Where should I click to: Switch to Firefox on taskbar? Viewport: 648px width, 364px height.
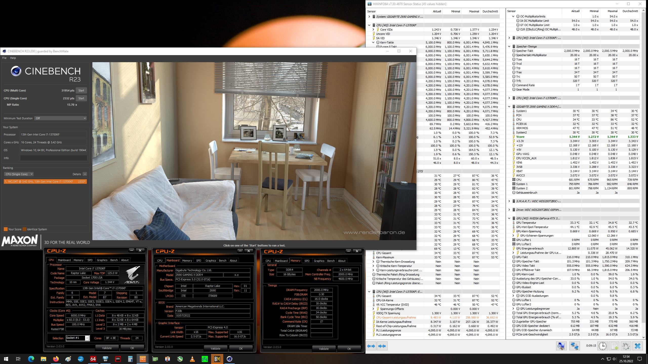pyautogui.click(x=56, y=359)
